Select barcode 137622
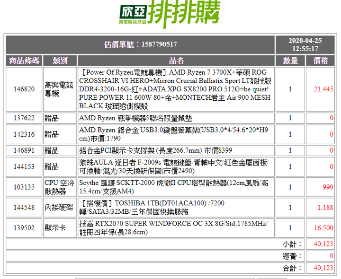Screen dimensions: 341x279 [24, 118]
